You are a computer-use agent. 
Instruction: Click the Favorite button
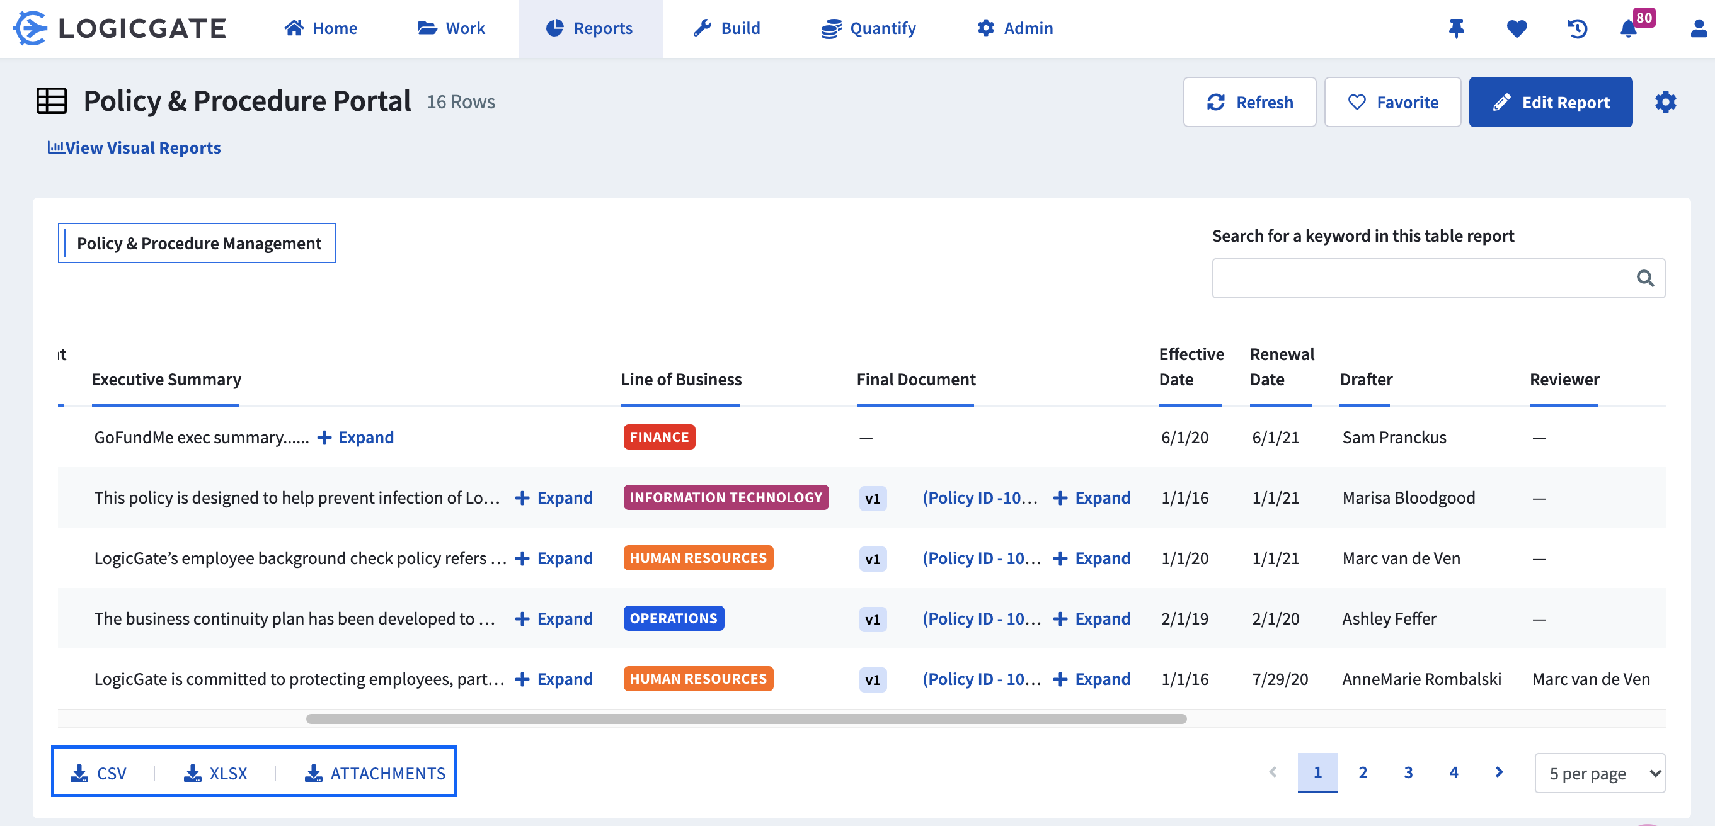(x=1392, y=102)
